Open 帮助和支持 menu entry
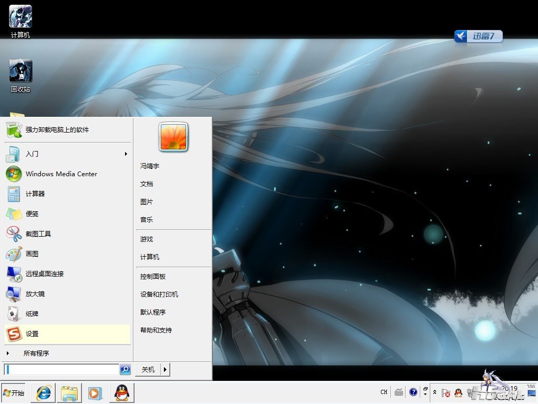The image size is (538, 404). tap(156, 330)
